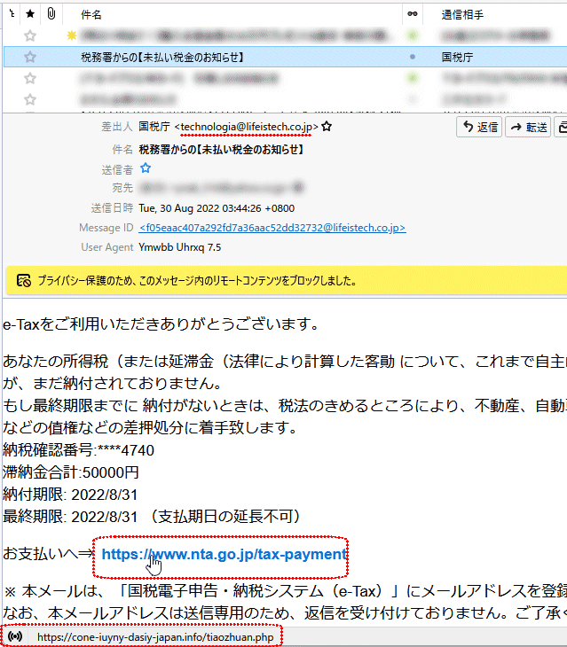
Task: Sort by the read status glasses column
Action: tap(412, 14)
